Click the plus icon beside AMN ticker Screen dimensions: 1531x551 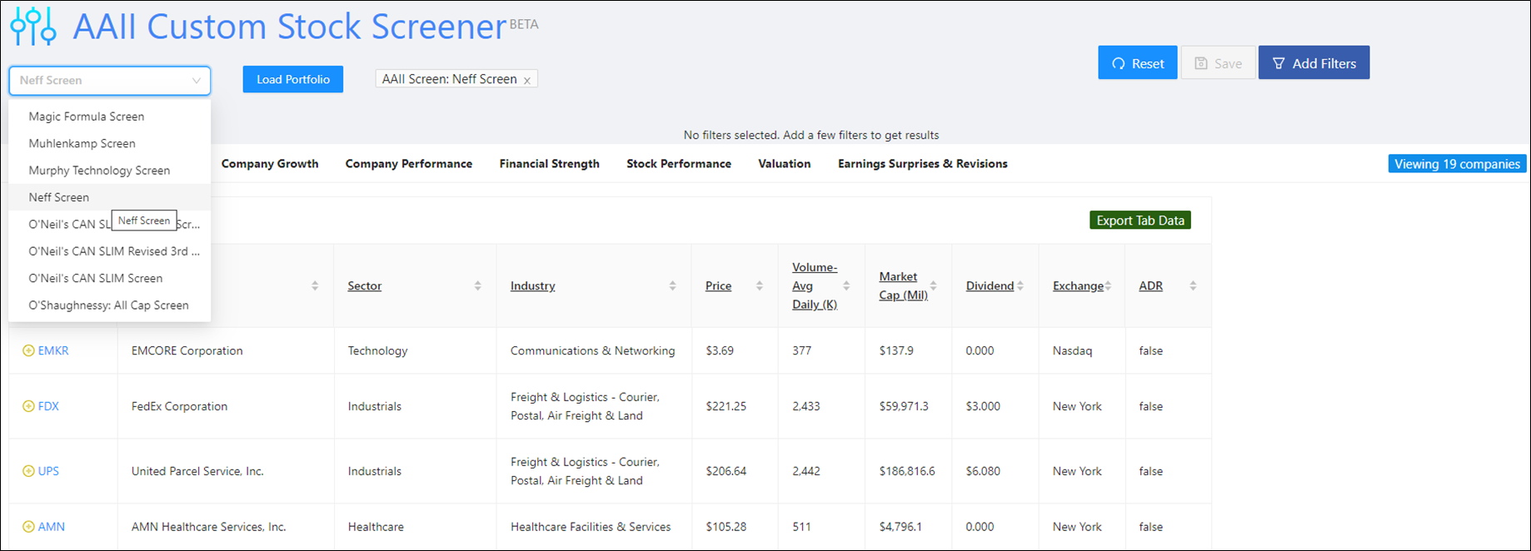click(x=28, y=527)
